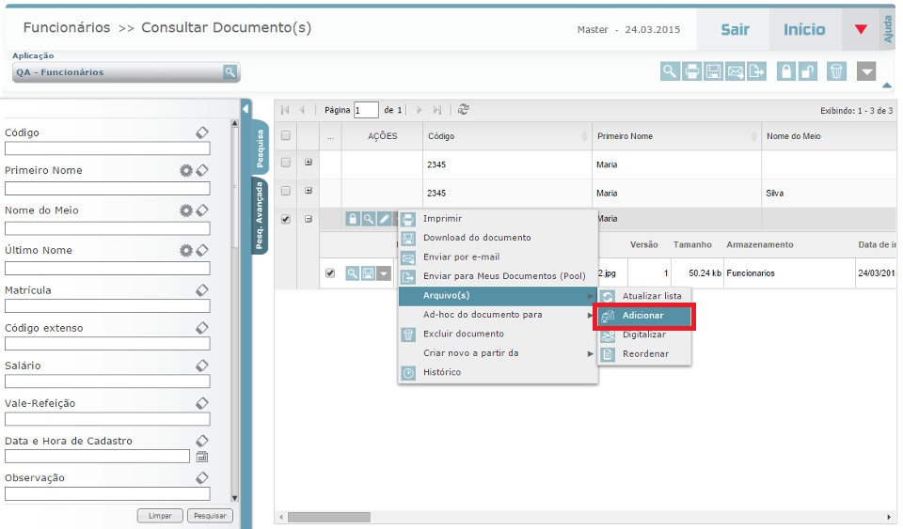
Task: Open the gray dropdown arrow in top toolbar
Action: pyautogui.click(x=866, y=71)
